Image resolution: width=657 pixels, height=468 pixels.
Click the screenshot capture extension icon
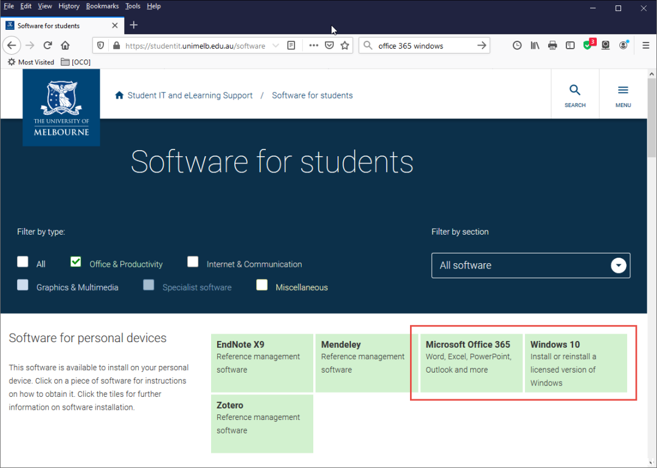coord(605,45)
